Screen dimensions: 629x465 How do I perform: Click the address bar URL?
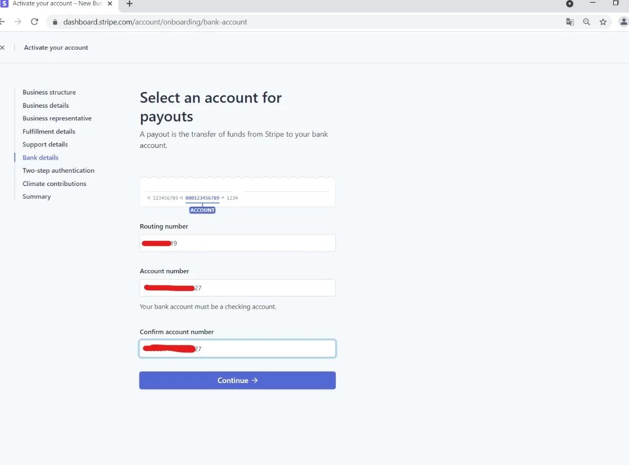click(x=155, y=22)
